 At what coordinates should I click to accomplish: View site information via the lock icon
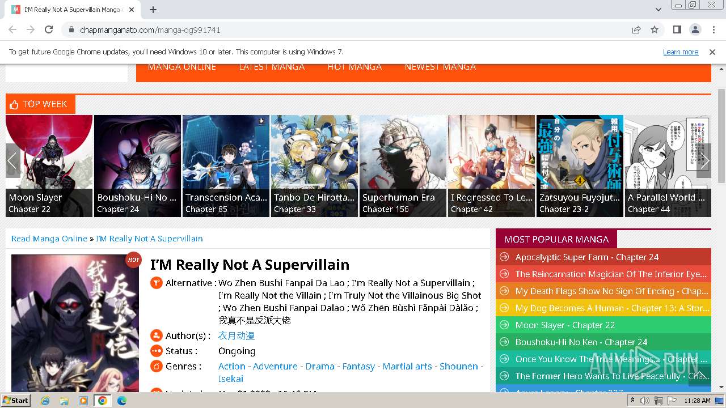[71, 29]
